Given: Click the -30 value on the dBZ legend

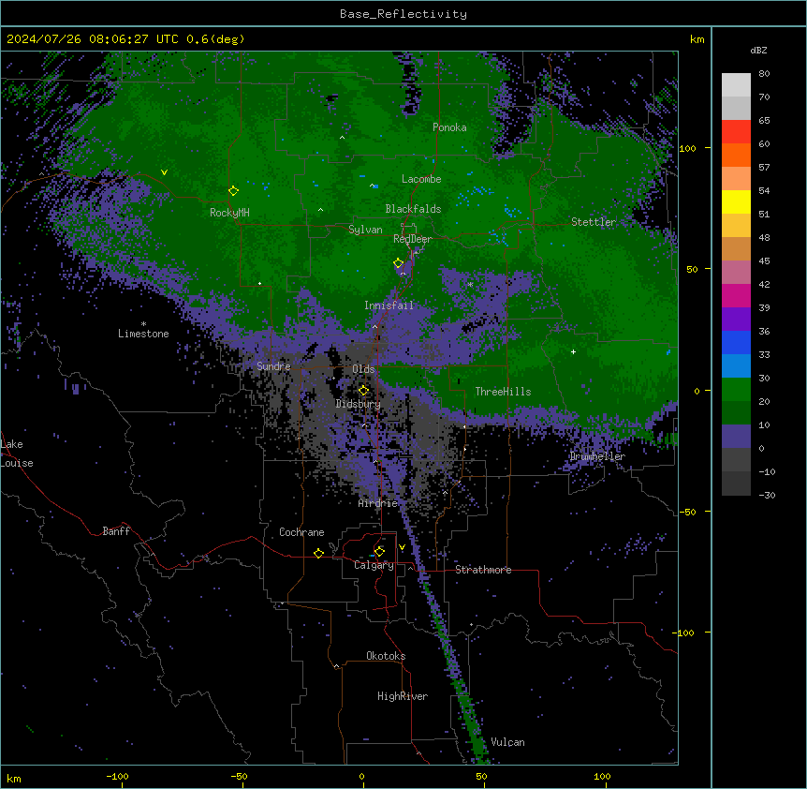Looking at the screenshot, I should click(767, 496).
